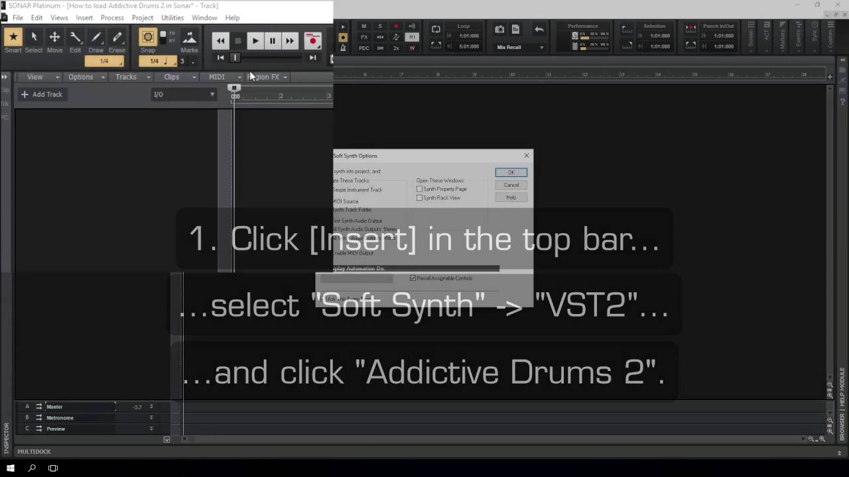Screen dimensions: 849x477
Task: Click OK in Soft Synth Options dialog
Action: (511, 172)
